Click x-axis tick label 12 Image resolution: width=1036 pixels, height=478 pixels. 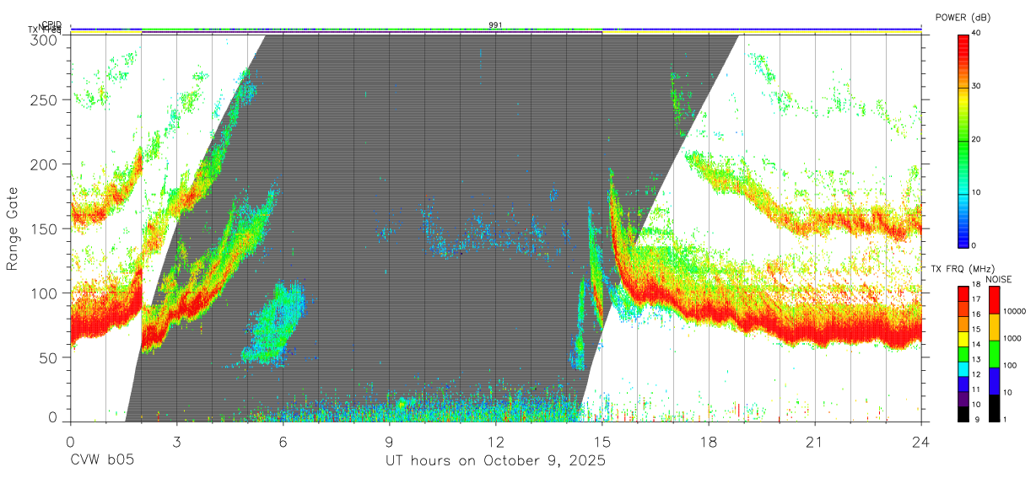[x=495, y=441]
